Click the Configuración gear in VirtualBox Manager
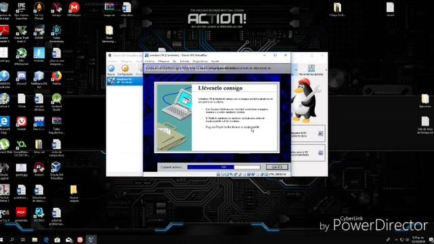Image resolution: width=434 pixels, height=244 pixels. pyautogui.click(x=125, y=70)
